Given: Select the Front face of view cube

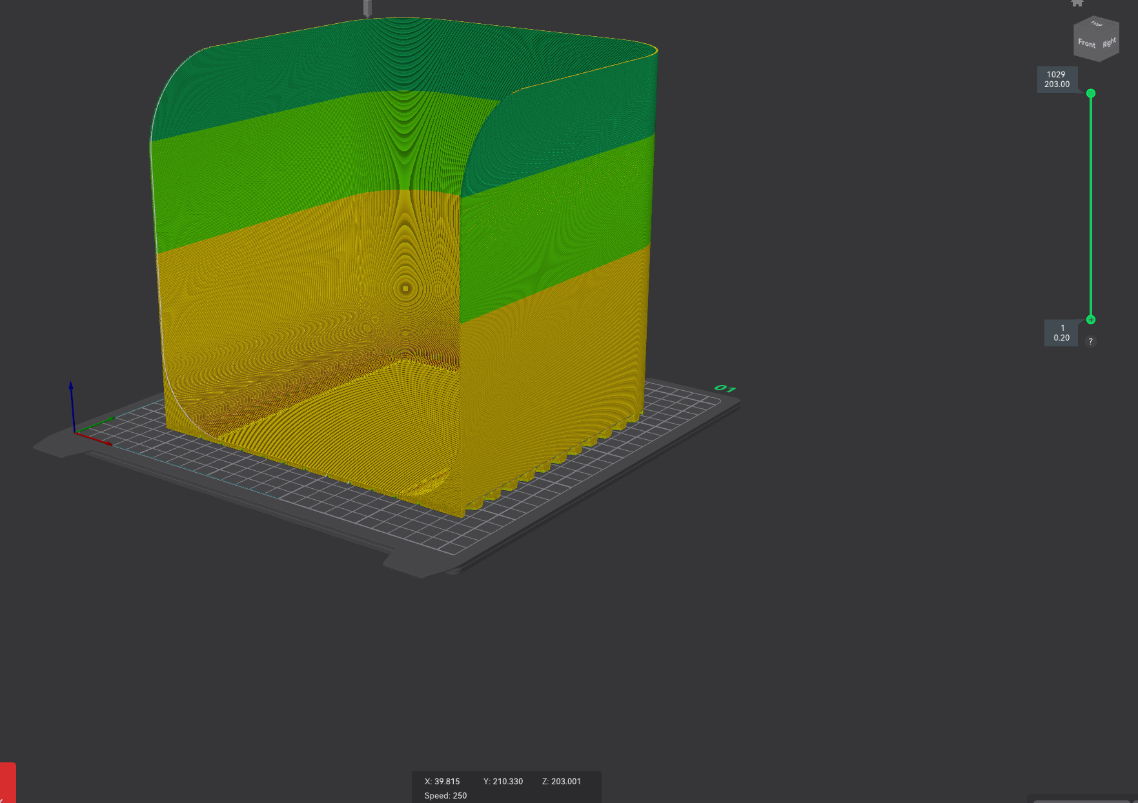Looking at the screenshot, I should 1086,43.
